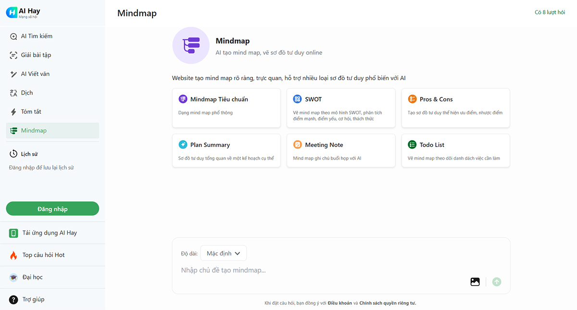The width and height of the screenshot is (577, 310).
Task: Open the Độ dài Mặc định dropdown
Action: [x=224, y=253]
